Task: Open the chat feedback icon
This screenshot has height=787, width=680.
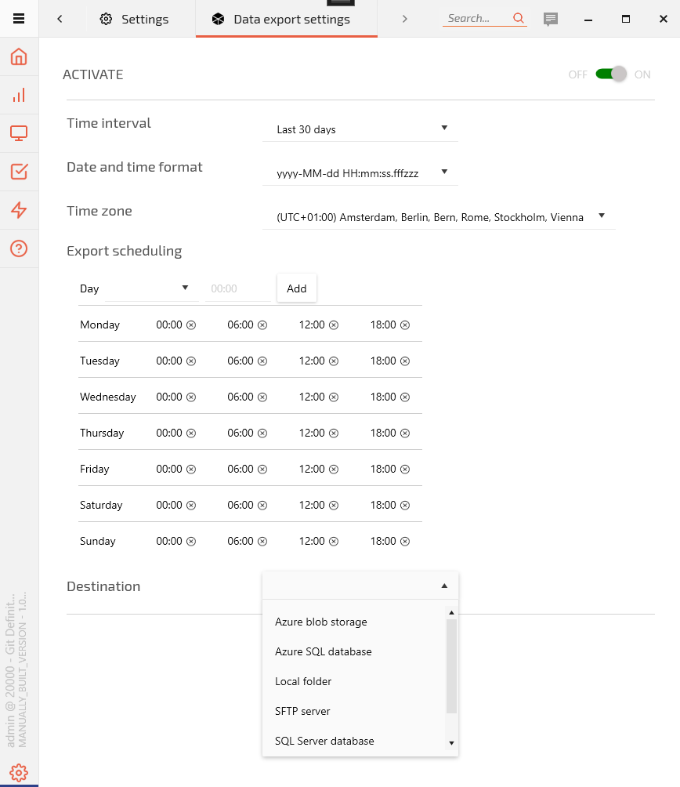Action: click(x=551, y=19)
